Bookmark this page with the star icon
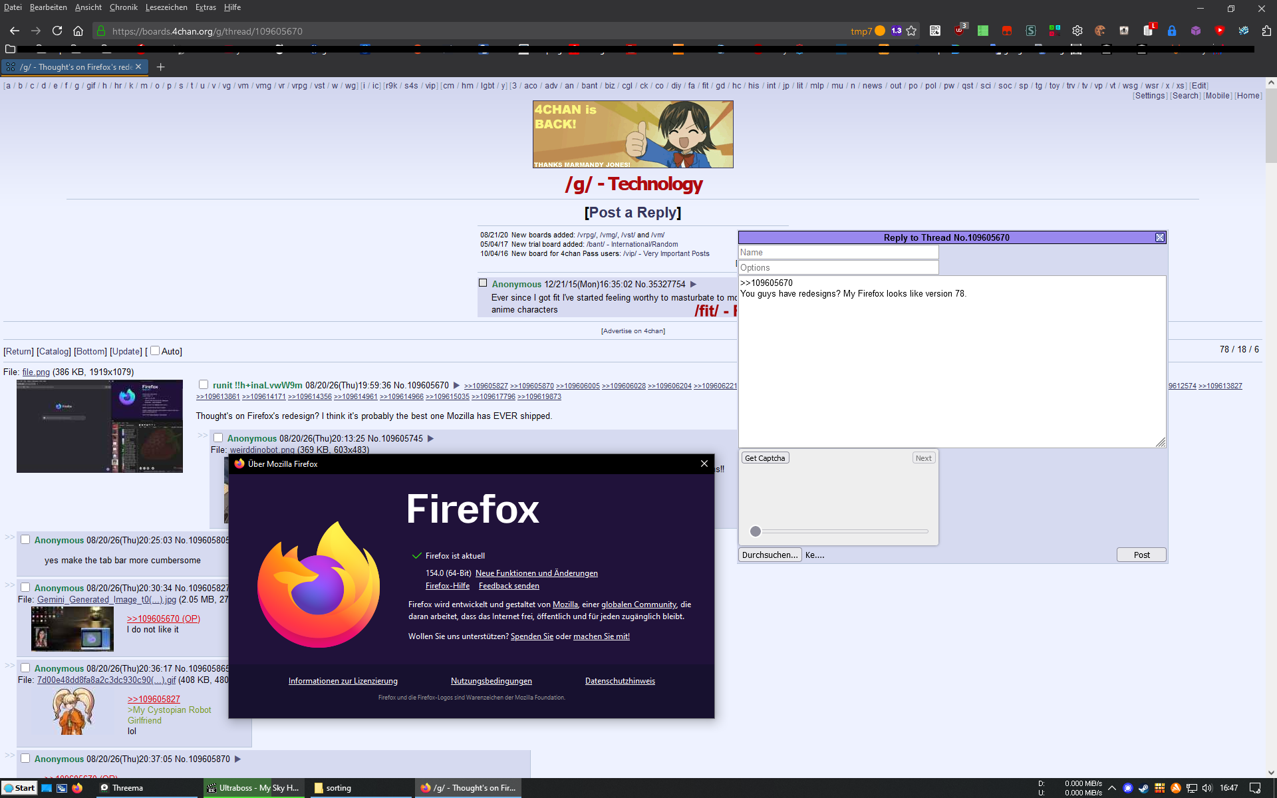Image resolution: width=1277 pixels, height=798 pixels. 911,31
